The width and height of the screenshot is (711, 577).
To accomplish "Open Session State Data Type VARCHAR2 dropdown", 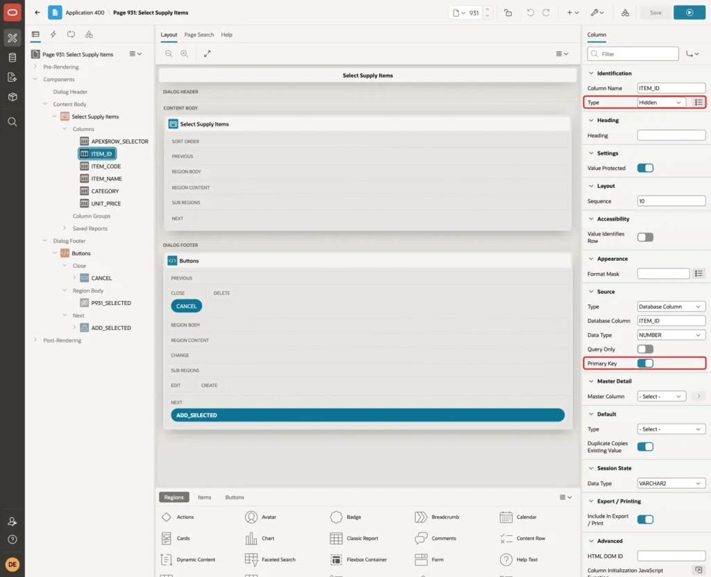I will click(x=671, y=483).
